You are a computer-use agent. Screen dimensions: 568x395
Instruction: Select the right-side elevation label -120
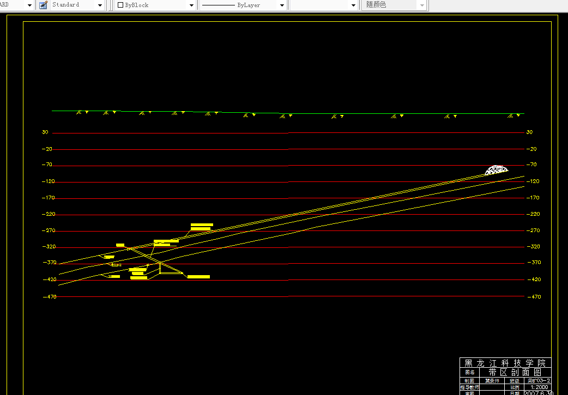point(533,181)
